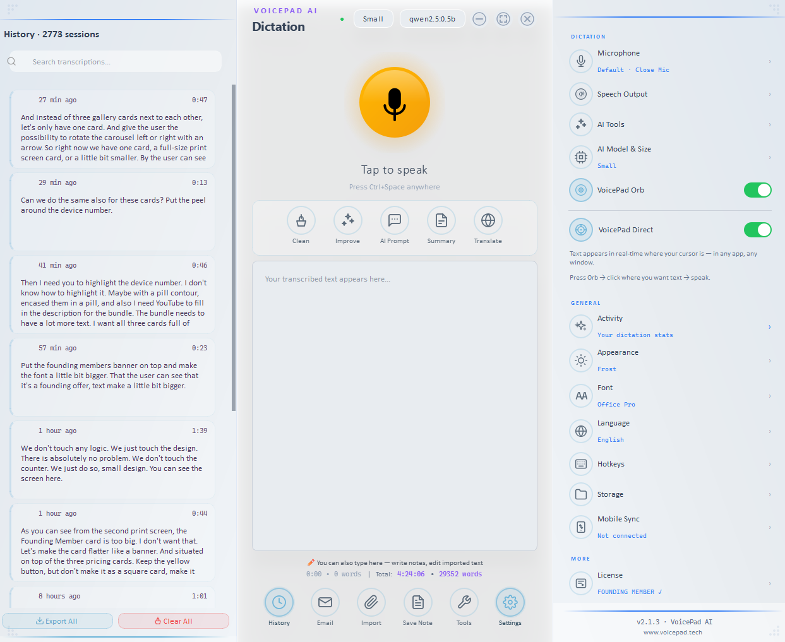Screen dimensions: 785x642
Task: Click the Not connected sync status
Action: [x=622, y=536]
